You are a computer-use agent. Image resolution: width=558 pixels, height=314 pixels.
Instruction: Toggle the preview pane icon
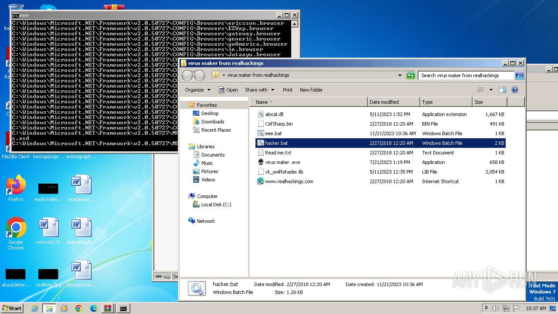pyautogui.click(x=502, y=90)
